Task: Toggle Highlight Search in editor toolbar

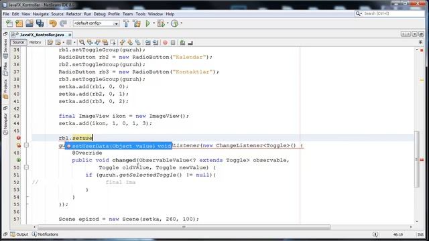Action: [x=105, y=43]
